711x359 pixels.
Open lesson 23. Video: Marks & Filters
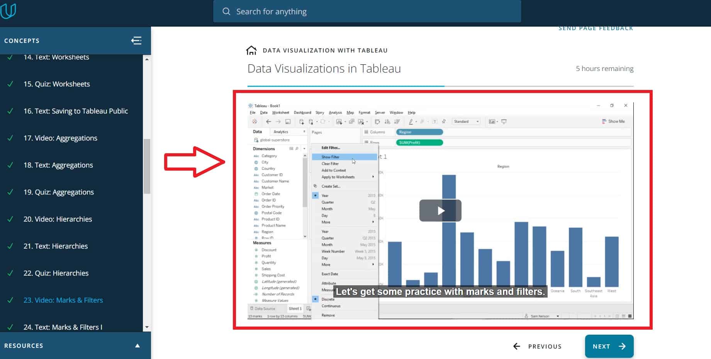coord(63,300)
